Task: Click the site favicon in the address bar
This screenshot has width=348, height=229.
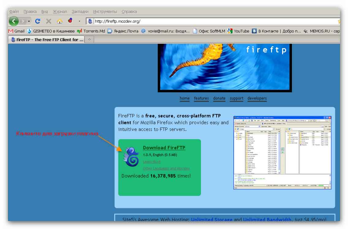Action: click(90, 21)
